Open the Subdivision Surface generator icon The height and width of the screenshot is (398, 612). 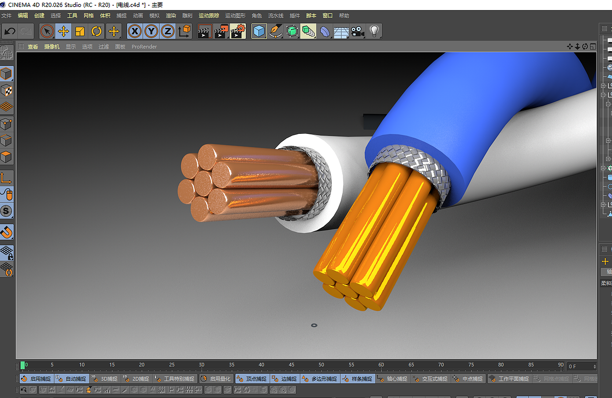pos(292,32)
